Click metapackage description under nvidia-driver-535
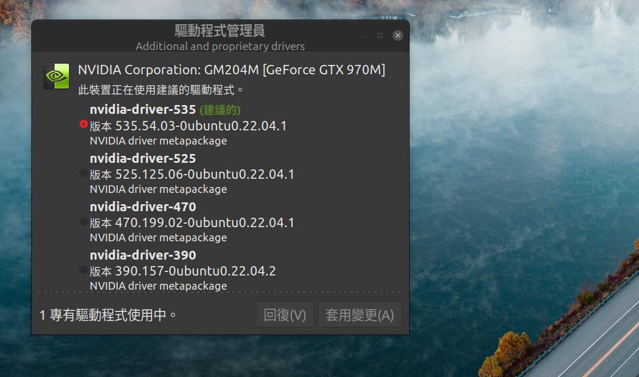This screenshot has width=639, height=377. point(159,141)
